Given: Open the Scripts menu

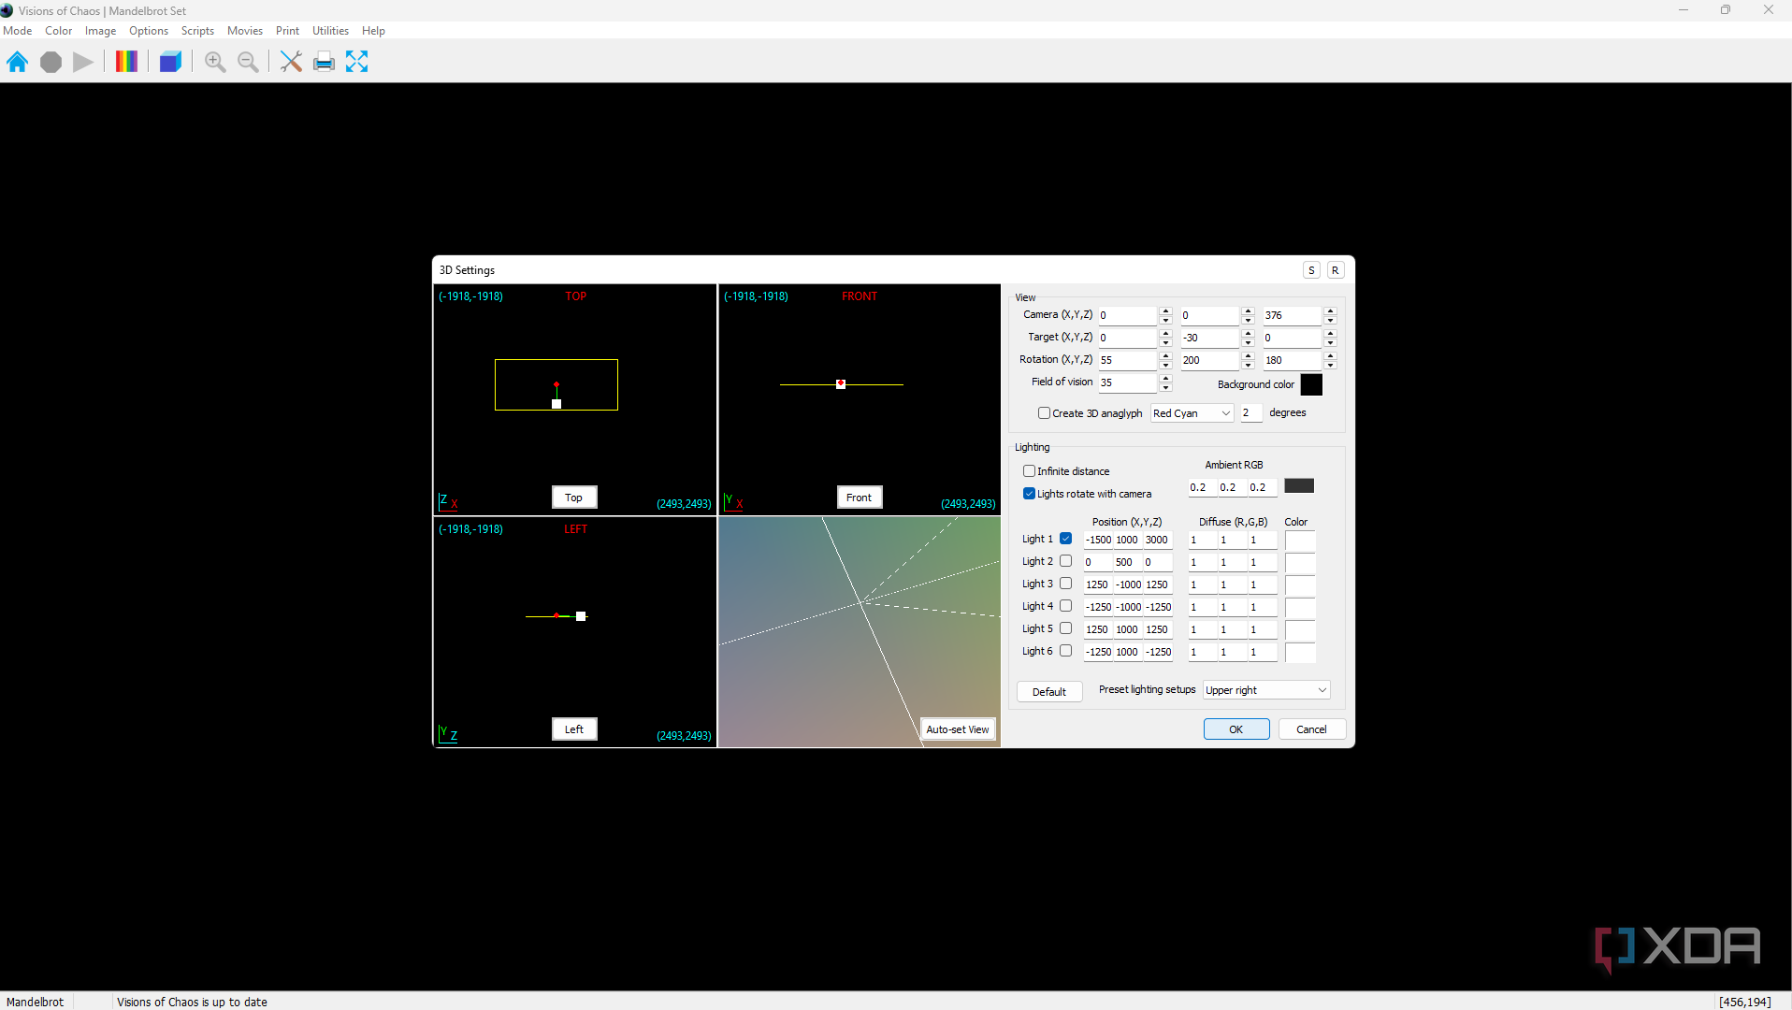Looking at the screenshot, I should (197, 31).
